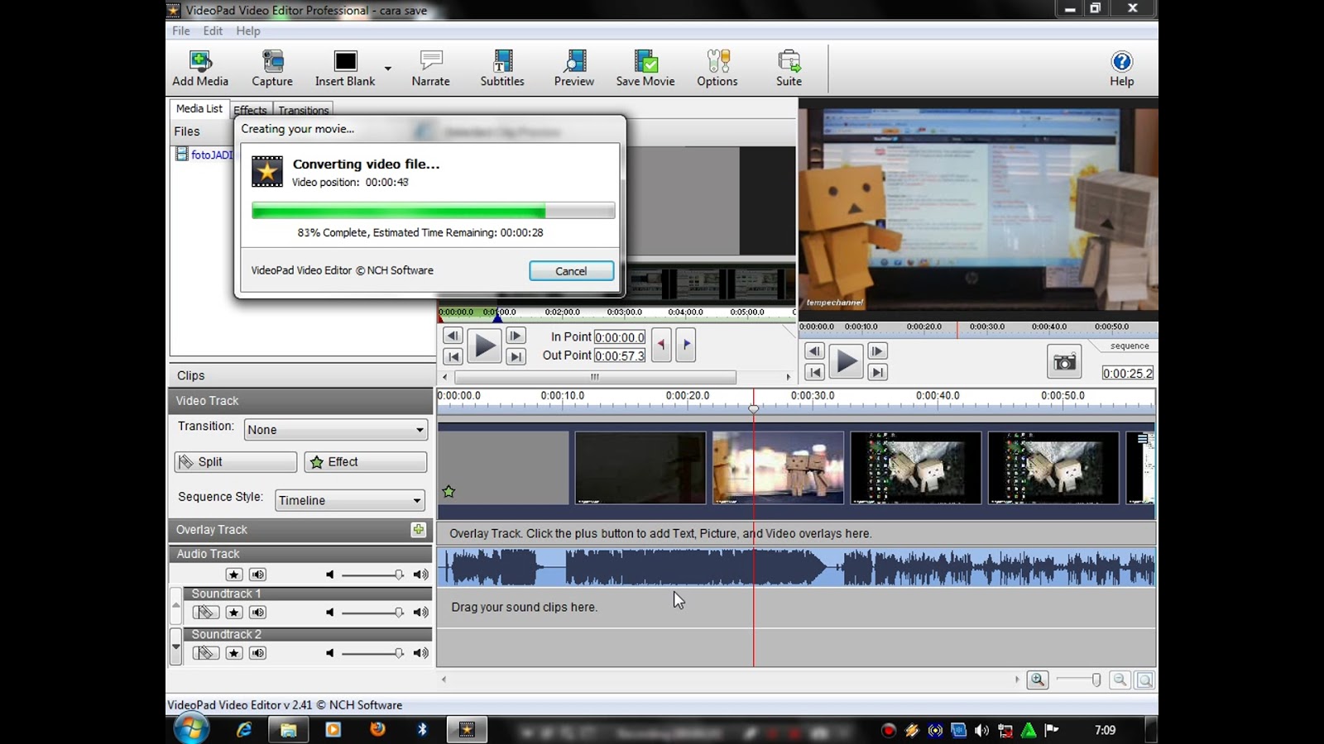Click the In Point time field
Image resolution: width=1324 pixels, height=744 pixels.
[x=620, y=337]
